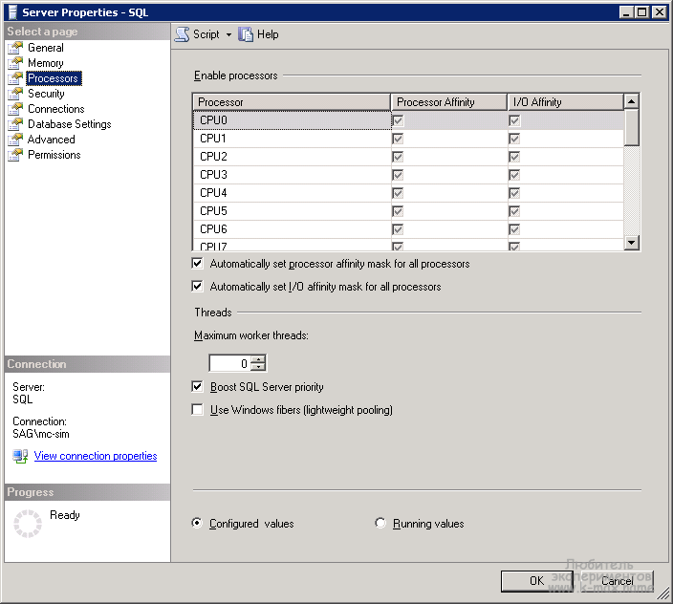The image size is (673, 604).
Task: Decrease maximum worker threads with down arrow
Action: [x=258, y=367]
